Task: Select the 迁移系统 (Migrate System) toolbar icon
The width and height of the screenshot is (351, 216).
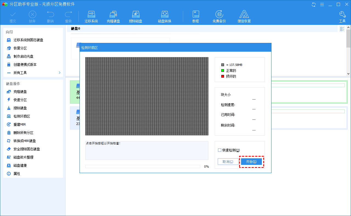Action: [91, 16]
